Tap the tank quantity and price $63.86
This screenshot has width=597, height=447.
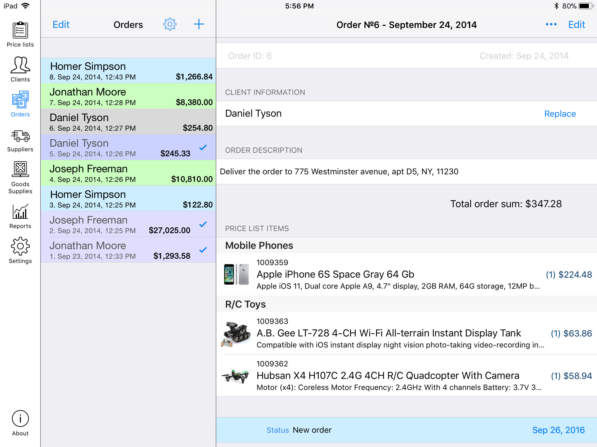click(571, 333)
